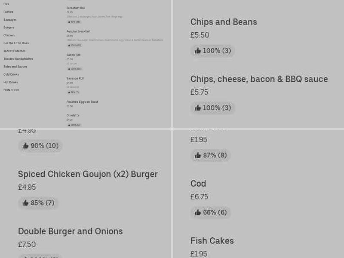Open the Toasted Sandwiches section

click(x=18, y=58)
